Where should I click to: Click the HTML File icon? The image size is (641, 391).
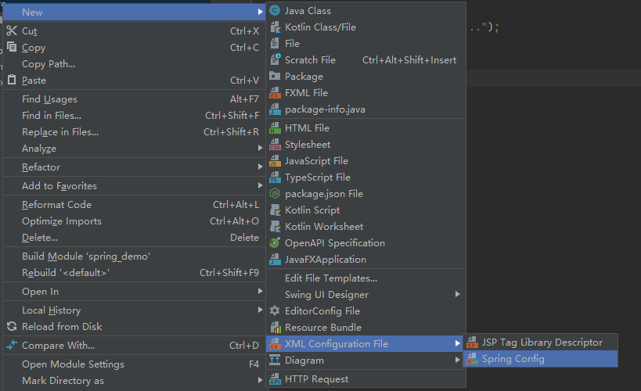275,128
